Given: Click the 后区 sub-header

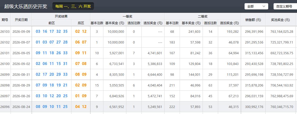Looking at the screenshot, I should (x=81, y=23).
